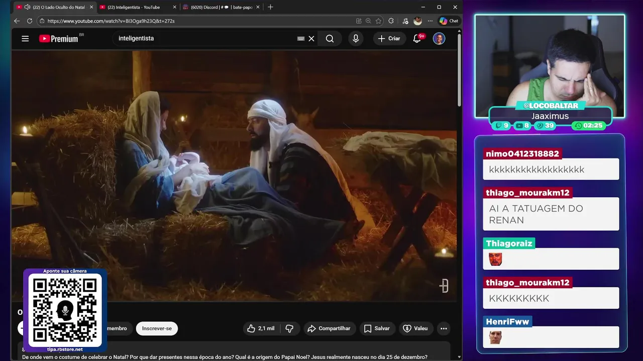Click the emote in HenriFww's message
Screen dimensions: 643x361
[x=495, y=337]
